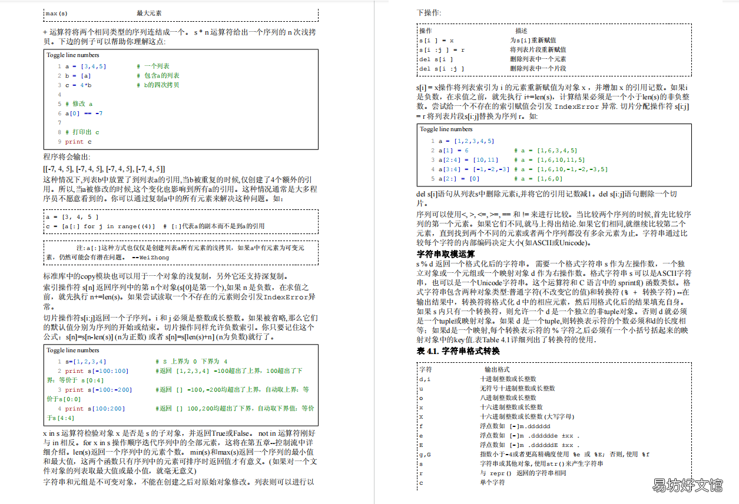Click the description '删除列表中一个元素'
This screenshot has width=739, height=504.
click(x=538, y=59)
